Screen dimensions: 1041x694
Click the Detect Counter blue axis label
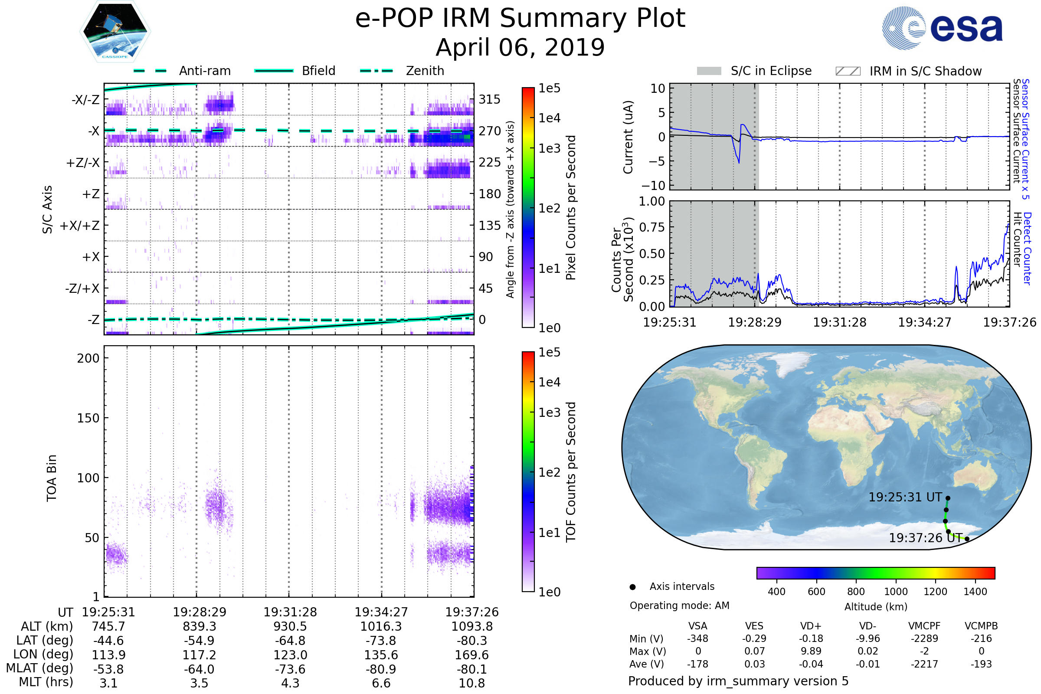click(1028, 248)
